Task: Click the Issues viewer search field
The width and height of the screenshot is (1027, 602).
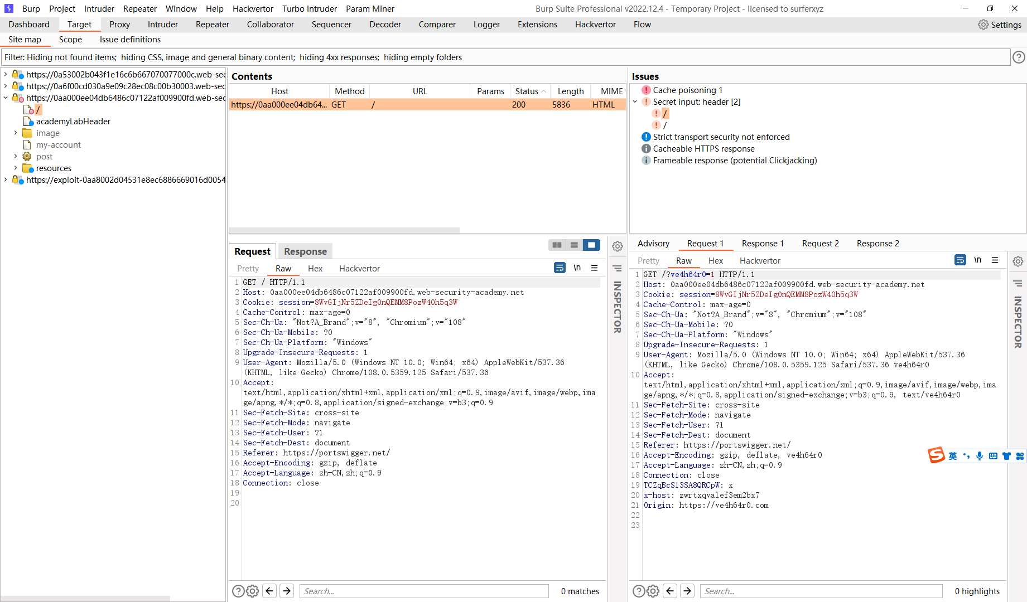Action: click(x=821, y=591)
